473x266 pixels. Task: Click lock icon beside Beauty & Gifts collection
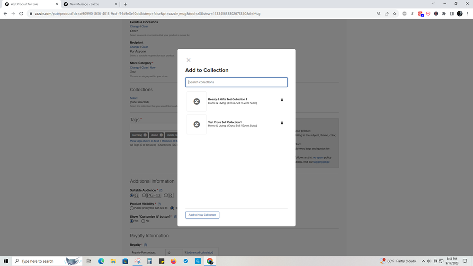tap(282, 100)
